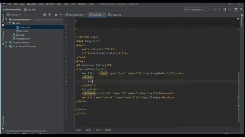Click the select breadcrumb at editor bottom
This screenshot has width=245, height=137.
coord(108,130)
